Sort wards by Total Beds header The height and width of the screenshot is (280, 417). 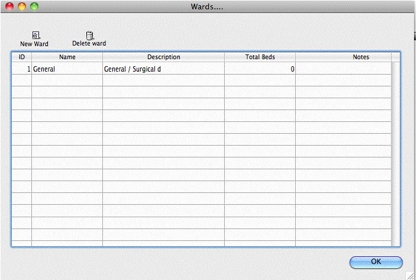tap(260, 57)
